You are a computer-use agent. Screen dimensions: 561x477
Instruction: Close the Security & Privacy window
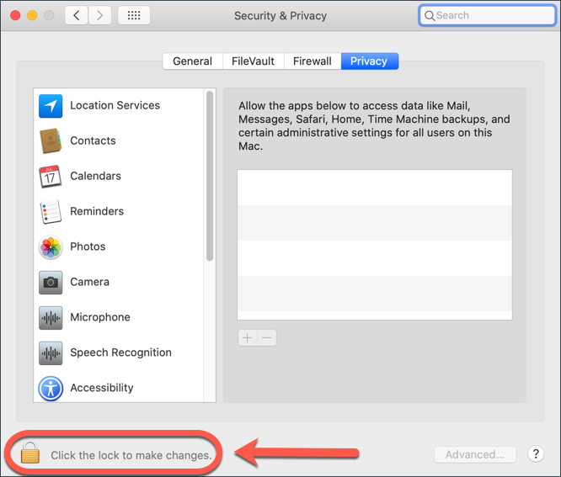[x=15, y=15]
